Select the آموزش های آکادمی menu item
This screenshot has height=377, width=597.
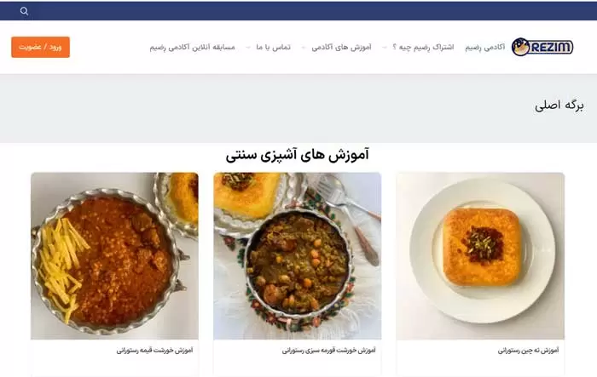click(341, 47)
